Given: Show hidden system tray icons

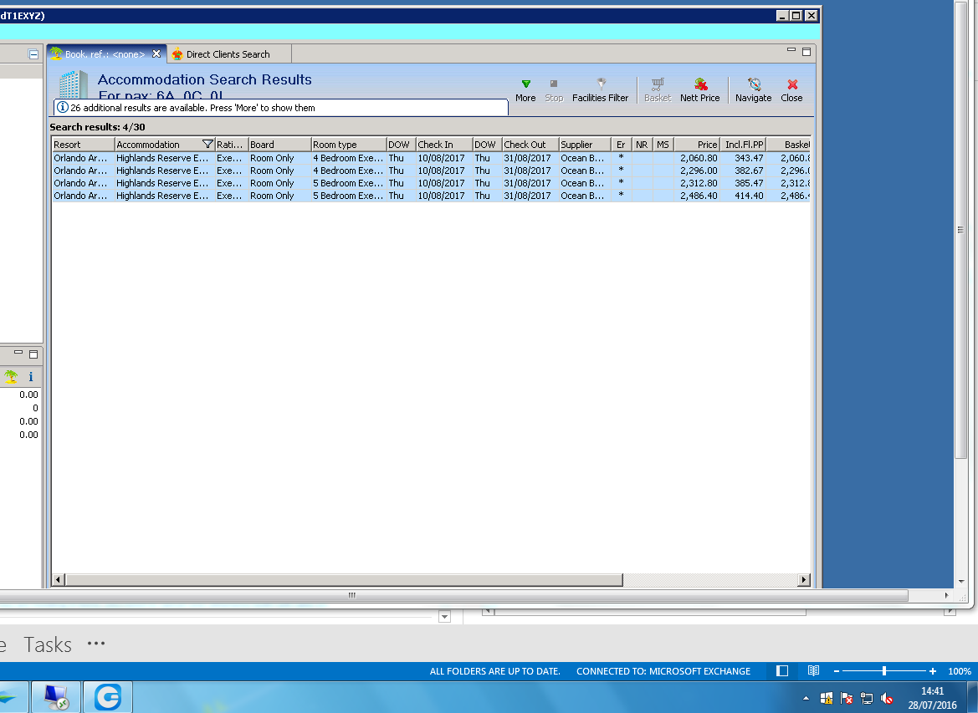Looking at the screenshot, I should pos(806,698).
